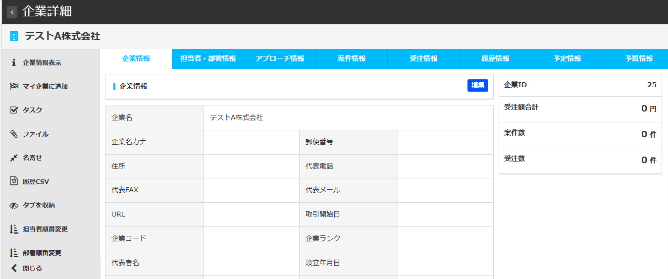This screenshot has width=668, height=279.
Task: Click the sort icon for 部署順番変更
Action: pos(14,253)
